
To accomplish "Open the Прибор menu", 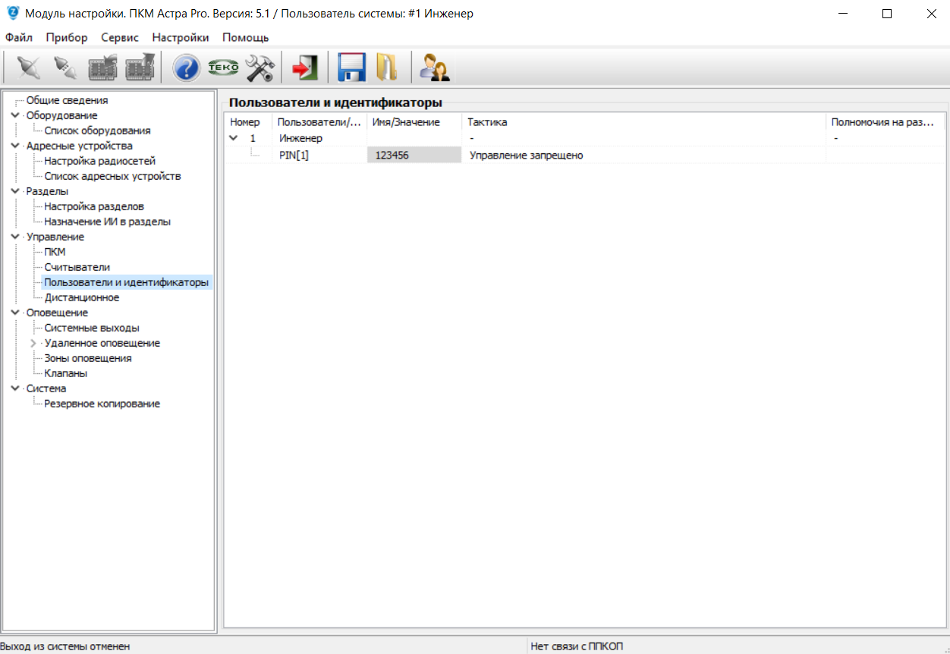I will pos(67,37).
